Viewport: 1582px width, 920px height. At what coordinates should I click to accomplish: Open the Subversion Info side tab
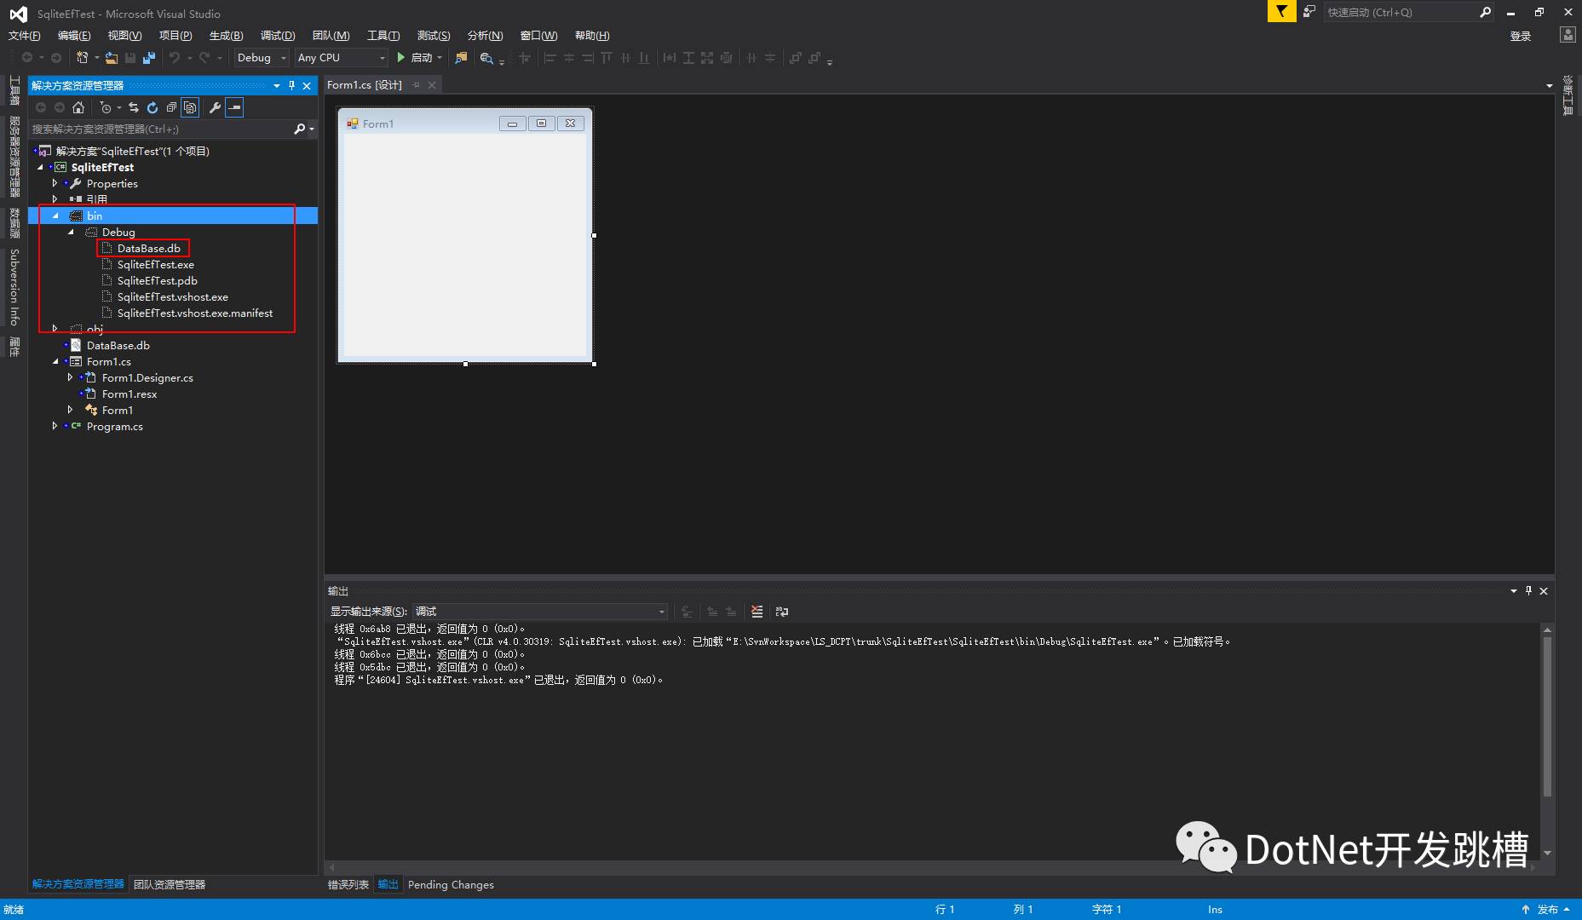(14, 287)
